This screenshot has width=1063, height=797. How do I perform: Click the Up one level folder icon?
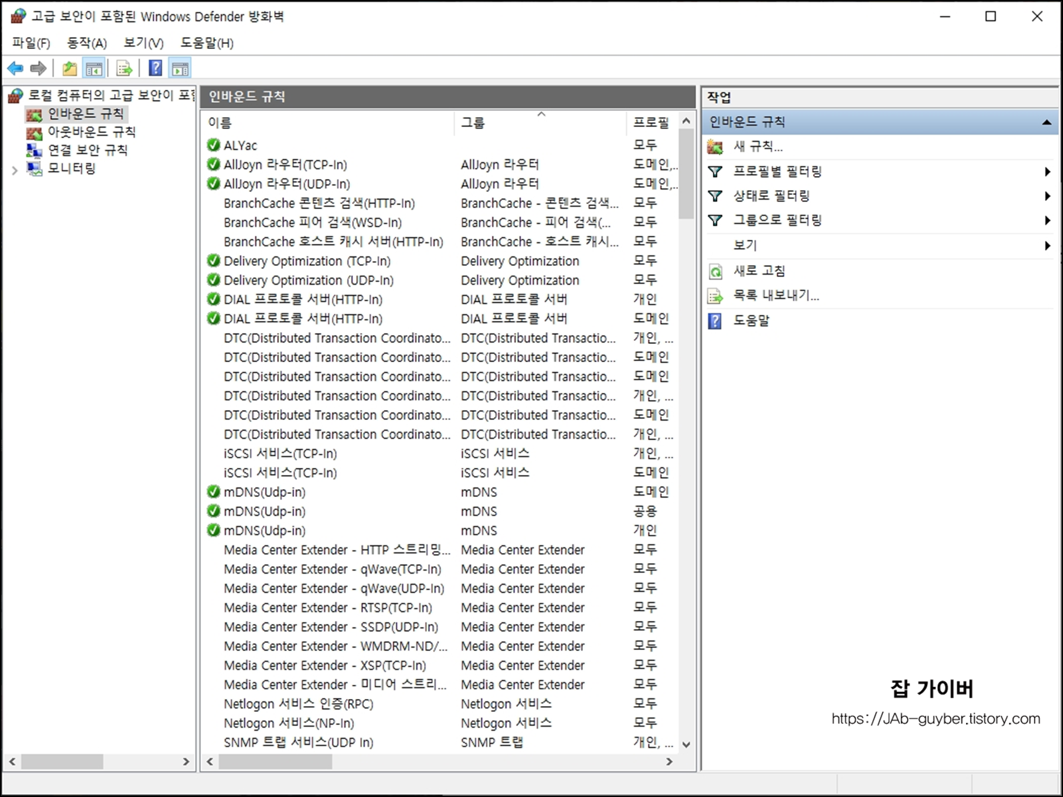coord(70,69)
